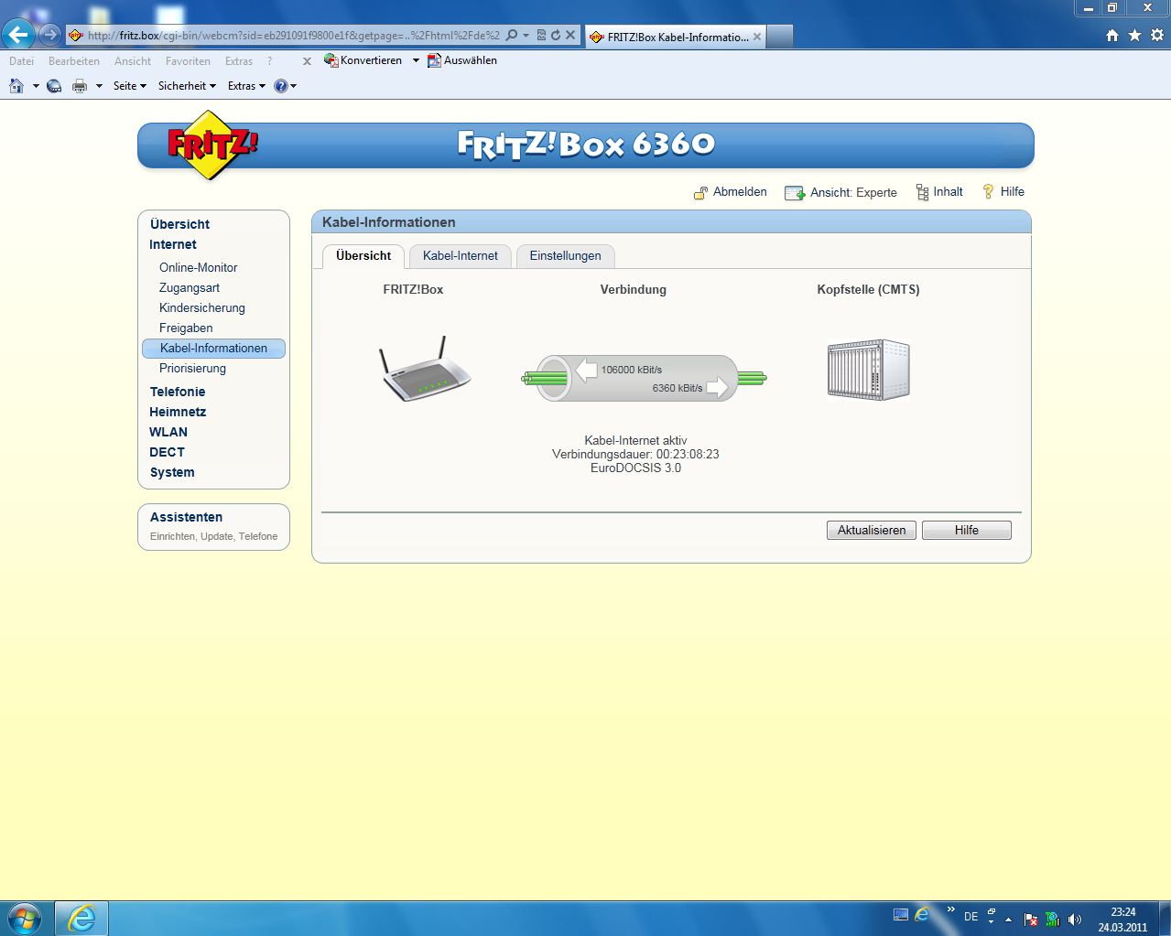1171x936 pixels.
Task: Select the Übersicht tab in Kabel-Informationen
Action: (363, 256)
